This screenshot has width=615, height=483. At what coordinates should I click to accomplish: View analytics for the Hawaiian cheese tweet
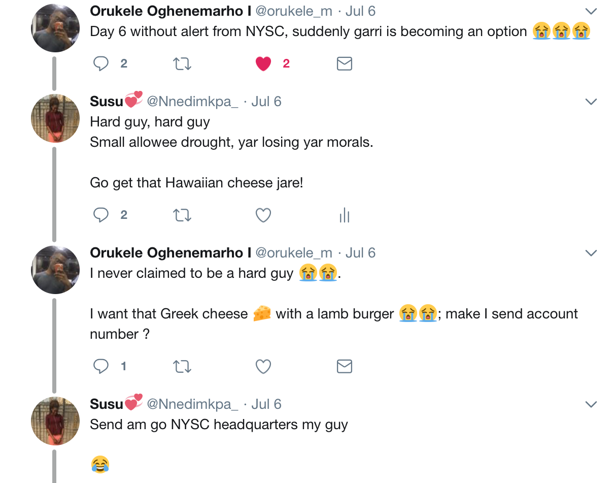345,215
